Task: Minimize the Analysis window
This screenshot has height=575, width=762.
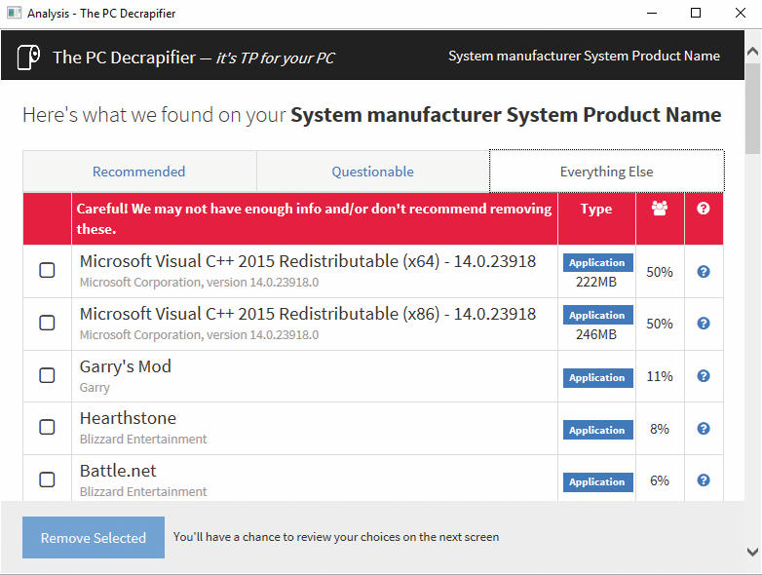Action: click(652, 13)
